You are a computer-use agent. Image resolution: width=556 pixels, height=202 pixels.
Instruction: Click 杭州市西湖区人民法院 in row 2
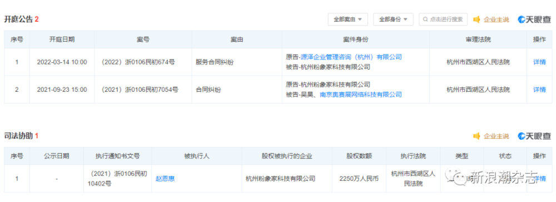point(478,90)
